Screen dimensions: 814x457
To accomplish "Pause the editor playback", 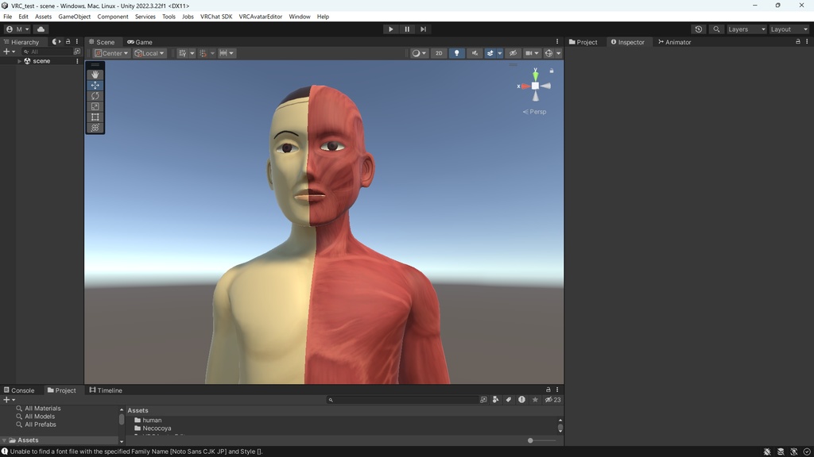I will click(x=406, y=29).
